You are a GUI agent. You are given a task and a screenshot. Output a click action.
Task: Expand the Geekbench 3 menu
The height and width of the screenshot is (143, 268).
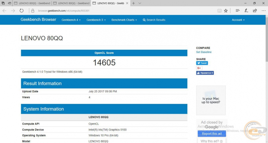coord(96,20)
